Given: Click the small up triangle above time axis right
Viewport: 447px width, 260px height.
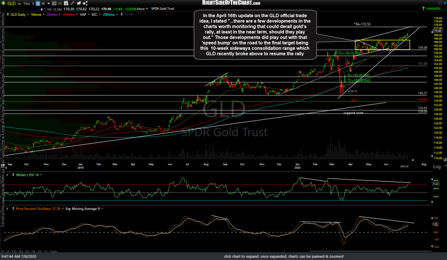Looking at the screenshot, I should point(413,160).
